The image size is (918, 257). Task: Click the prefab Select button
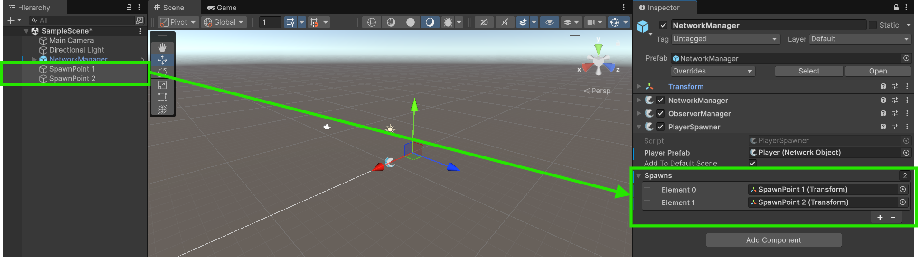(809, 71)
